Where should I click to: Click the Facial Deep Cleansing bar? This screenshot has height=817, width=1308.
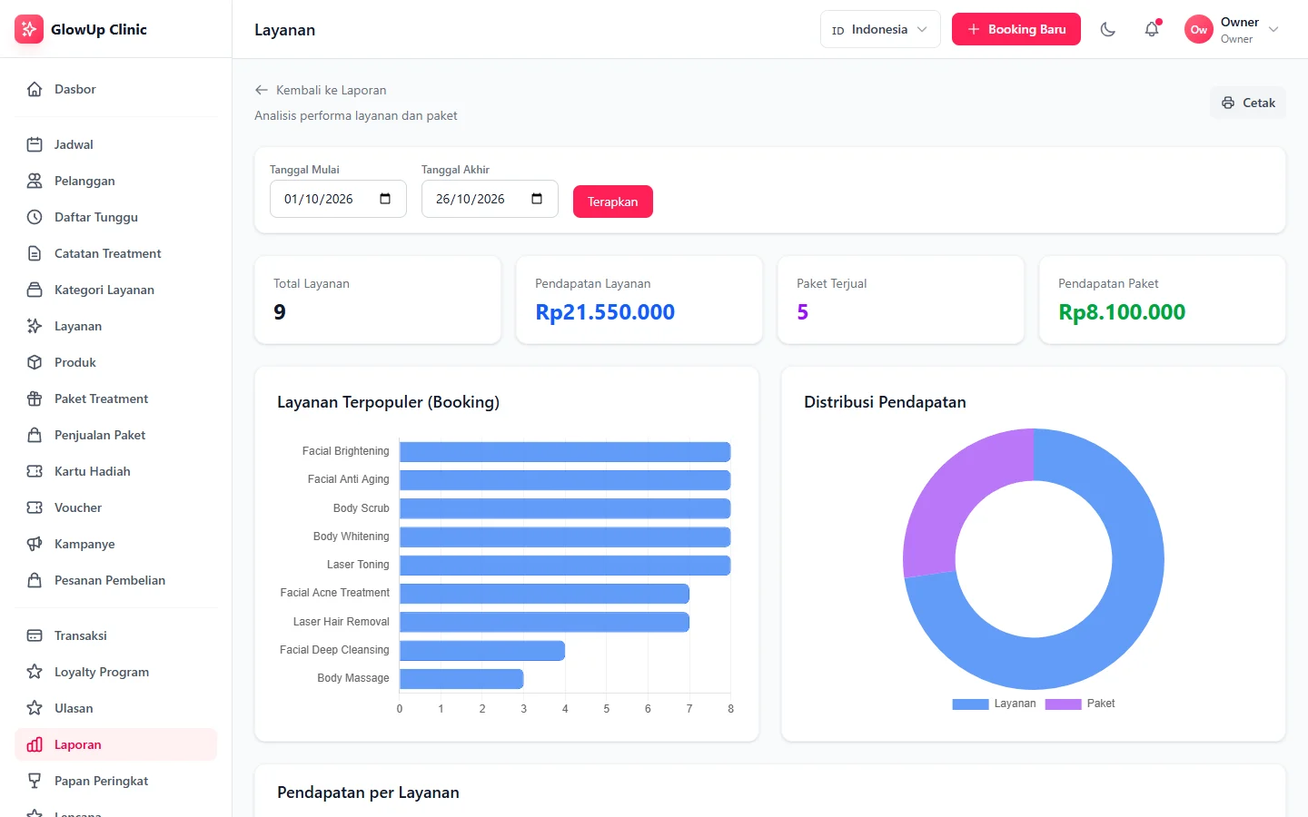482,650
